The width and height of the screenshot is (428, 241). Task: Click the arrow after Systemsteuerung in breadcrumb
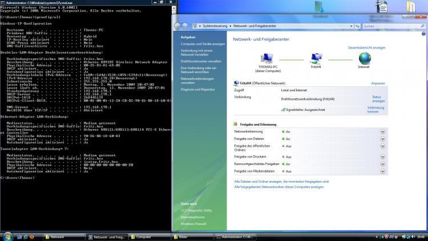(x=231, y=26)
